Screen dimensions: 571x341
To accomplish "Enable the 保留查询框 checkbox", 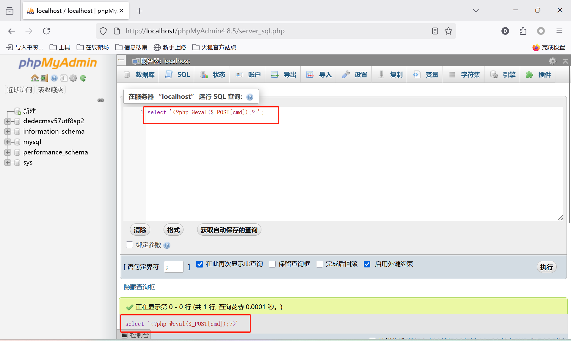I will (x=272, y=264).
